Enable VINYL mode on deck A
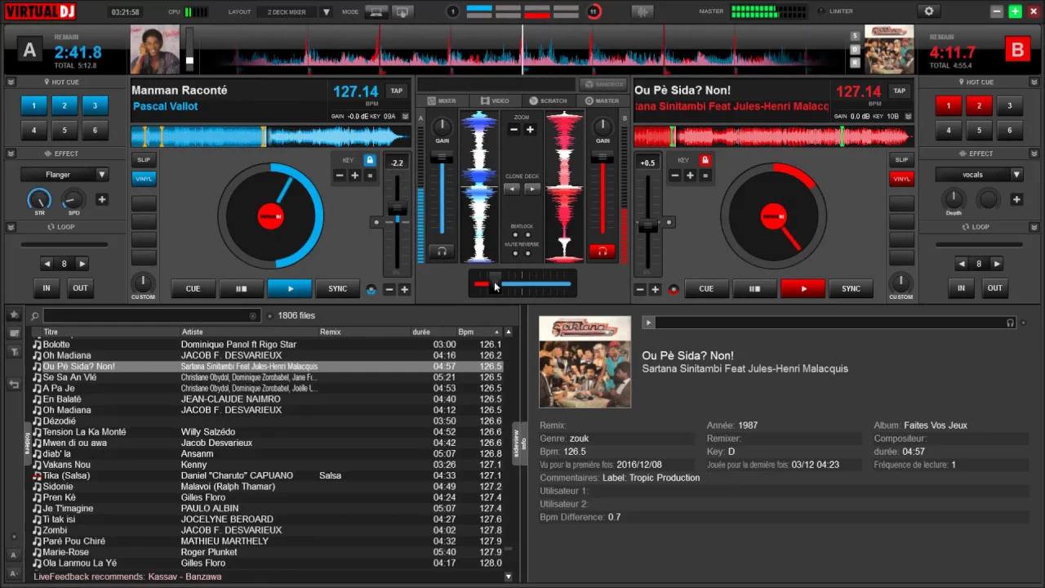 click(144, 178)
